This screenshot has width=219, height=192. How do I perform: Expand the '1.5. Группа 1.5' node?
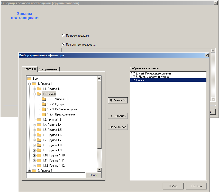[x=34, y=130]
